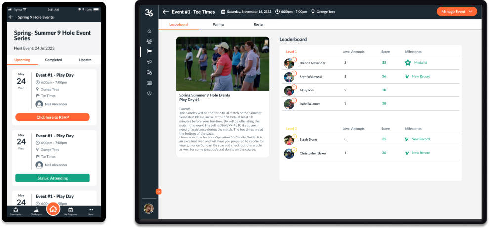
Task: Open My Programs in bottom navigation
Action: pyautogui.click(x=71, y=211)
